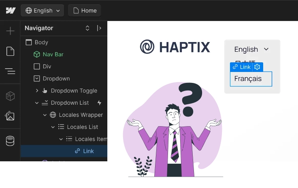Open the Add elements panel plus icon
This screenshot has height=188, width=298.
(x=10, y=31)
